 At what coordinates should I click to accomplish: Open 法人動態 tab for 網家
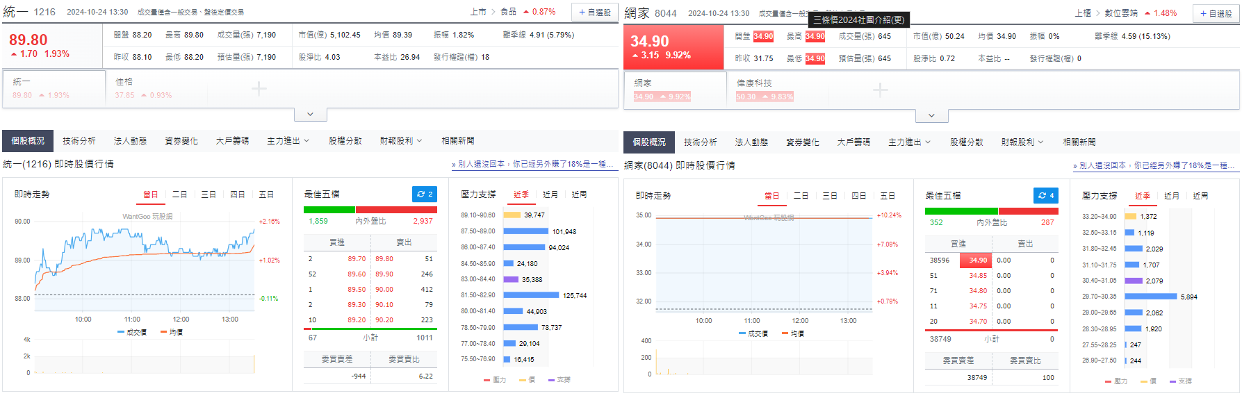751,142
